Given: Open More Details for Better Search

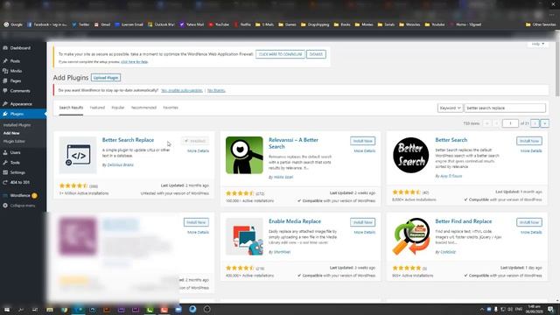Looking at the screenshot, I should point(531,151).
